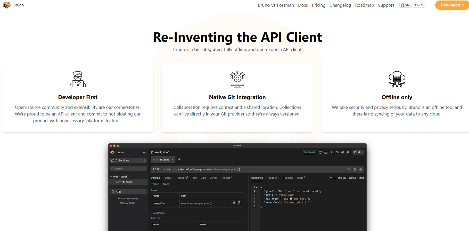469x231 pixels.
Task: Toggle the Safe Mode badge
Action: 309,152
